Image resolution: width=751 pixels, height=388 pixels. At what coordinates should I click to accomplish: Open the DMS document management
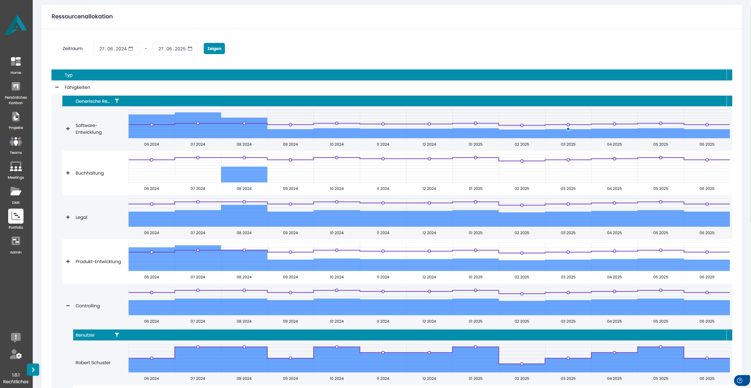coord(16,191)
